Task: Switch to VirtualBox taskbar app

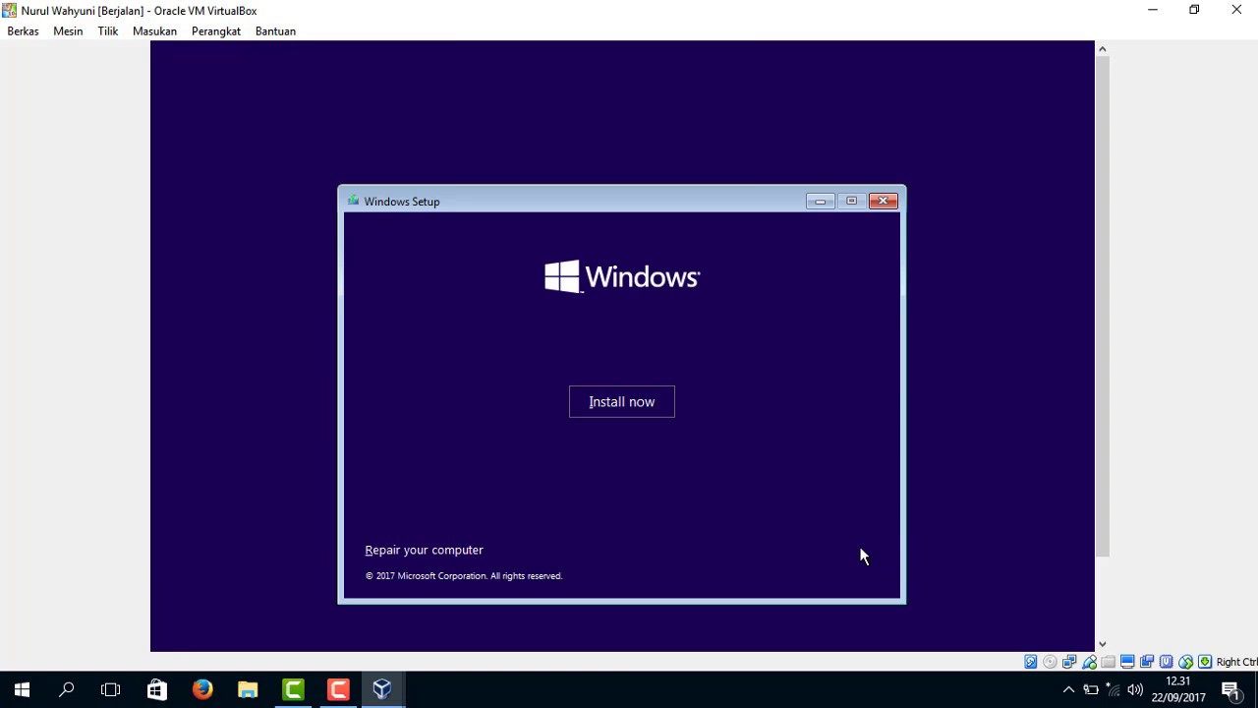Action: [382, 689]
